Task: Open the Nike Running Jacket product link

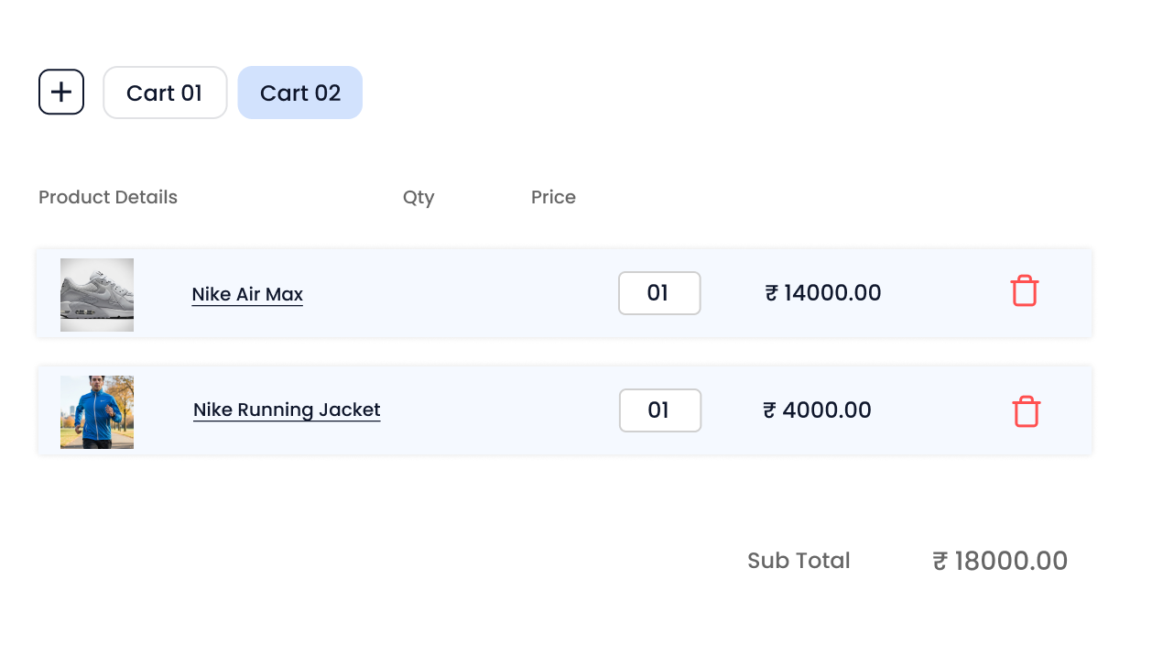Action: pyautogui.click(x=287, y=410)
